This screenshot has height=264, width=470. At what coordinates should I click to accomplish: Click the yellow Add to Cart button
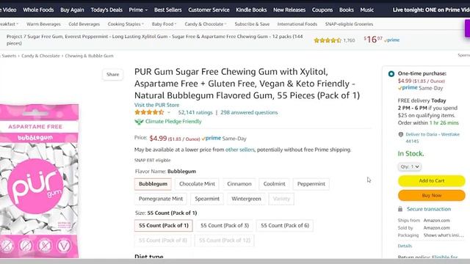pos(431,181)
